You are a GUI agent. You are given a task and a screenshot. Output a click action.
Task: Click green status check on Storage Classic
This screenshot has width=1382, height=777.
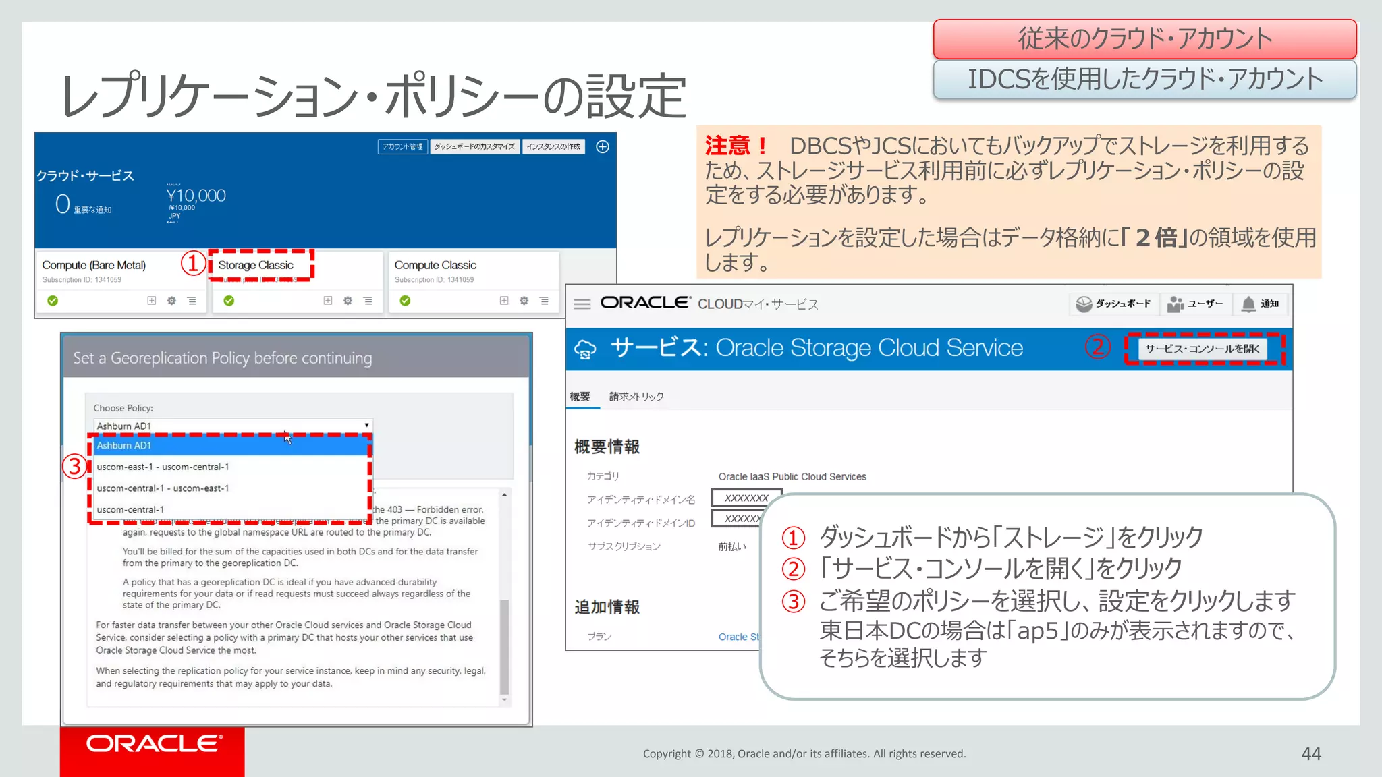click(x=229, y=301)
